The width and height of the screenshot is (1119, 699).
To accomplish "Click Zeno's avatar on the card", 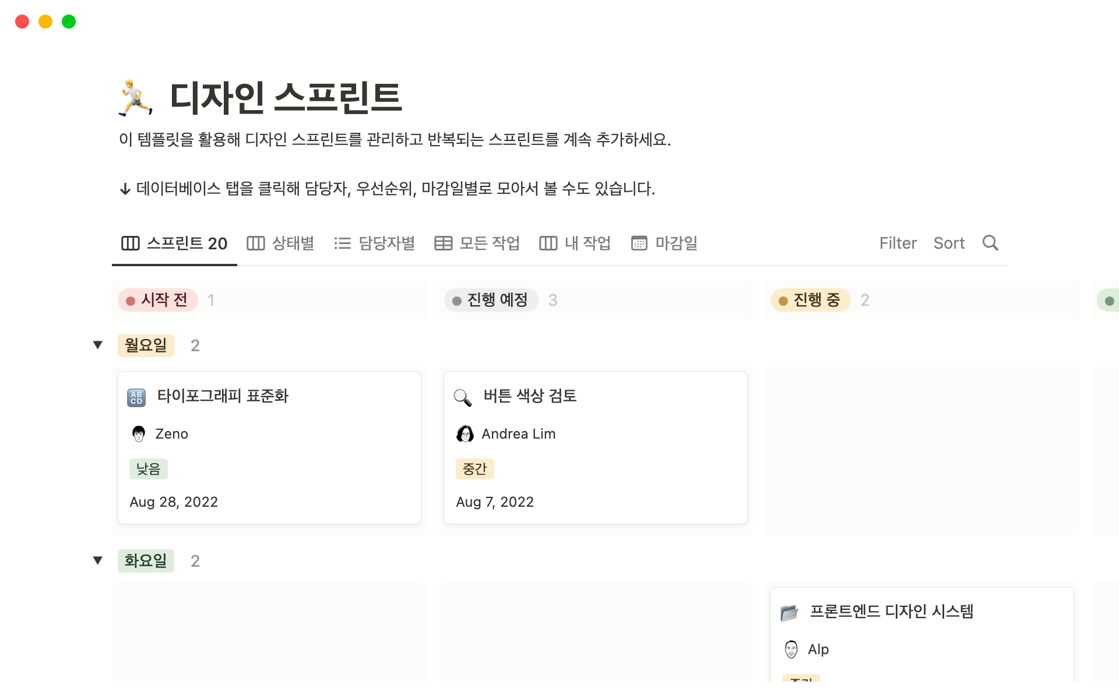I will 139,434.
